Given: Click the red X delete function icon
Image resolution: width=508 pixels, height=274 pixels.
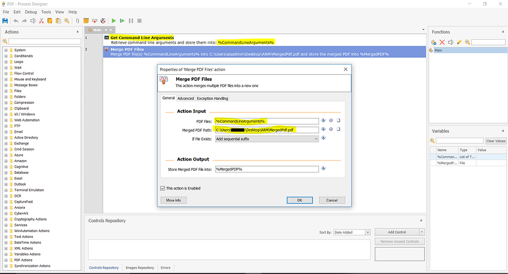Looking at the screenshot, I should click(442, 42).
